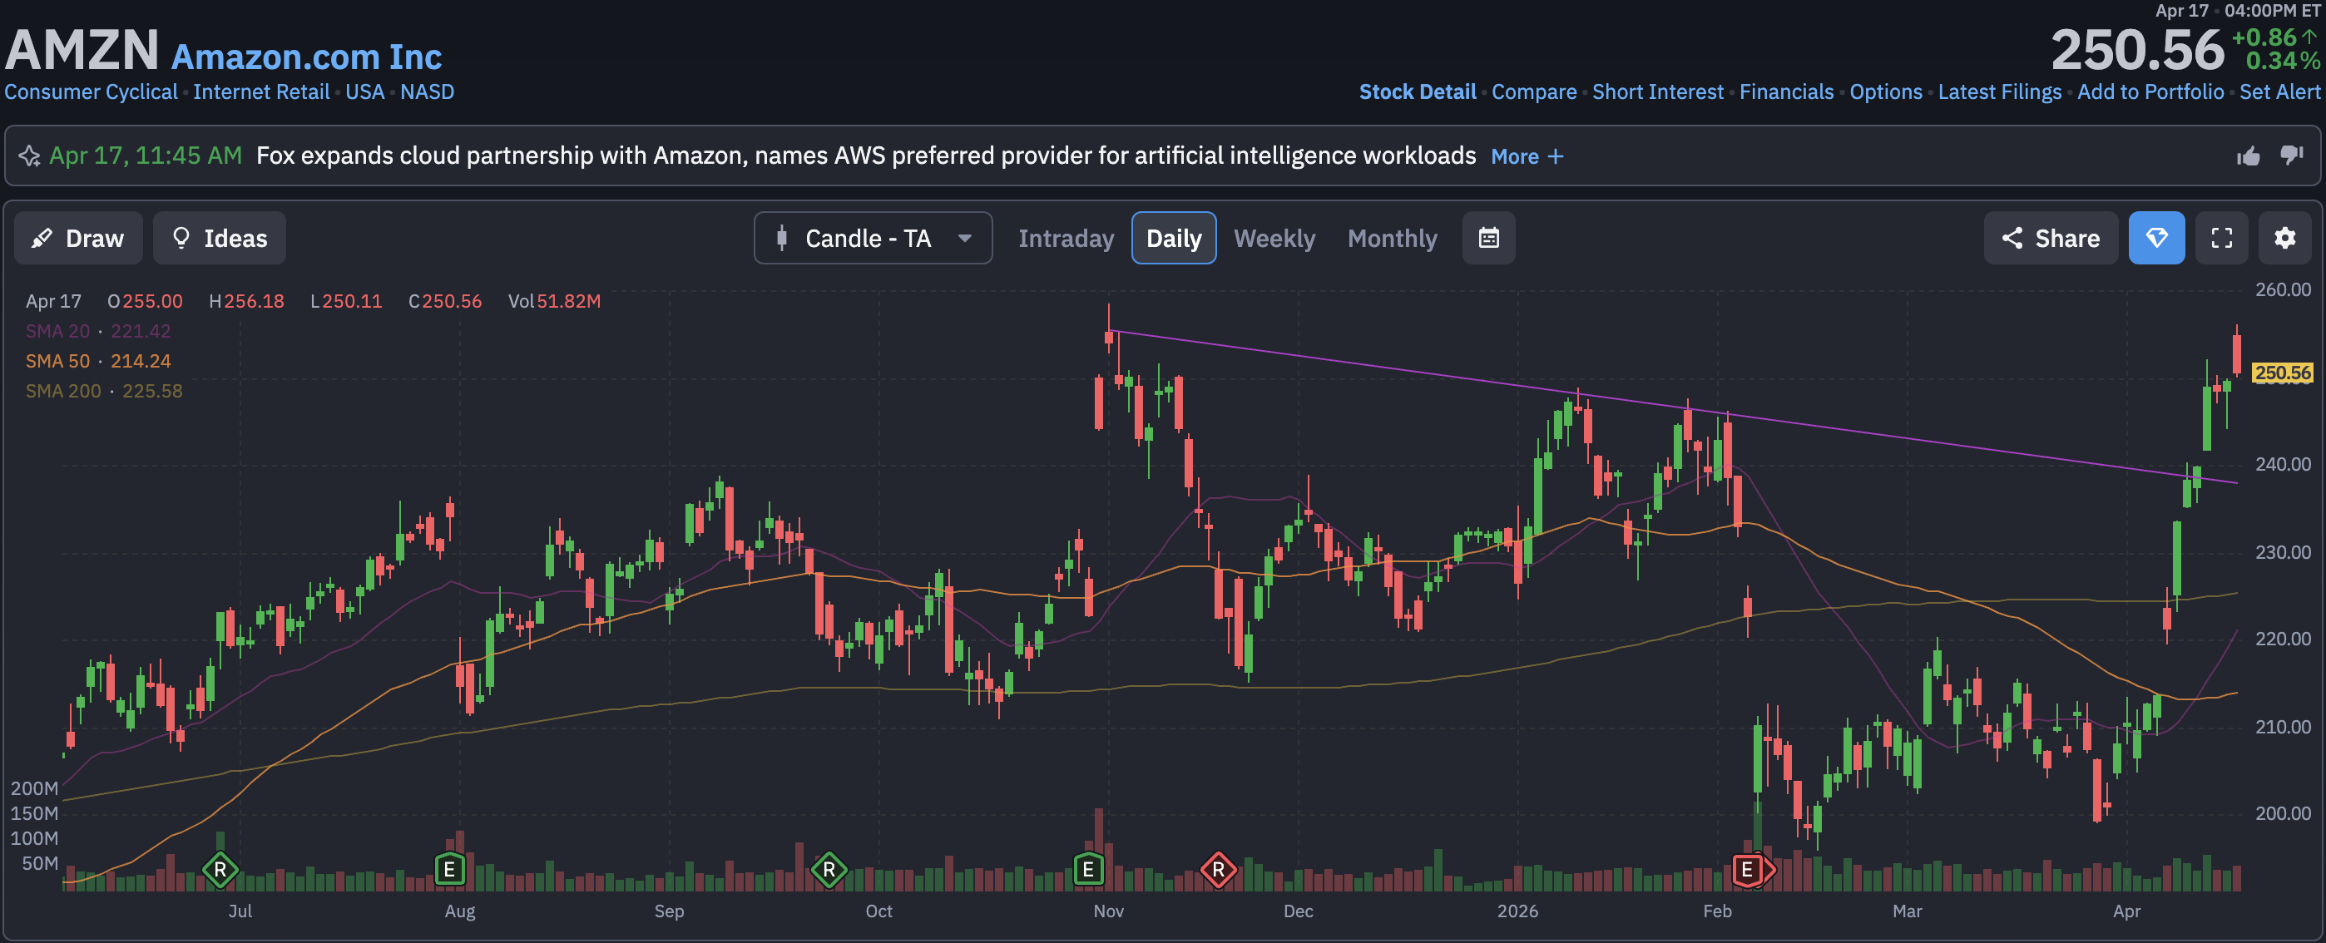Switch to Intraday timeframe
This screenshot has width=2326, height=943.
tap(1066, 238)
